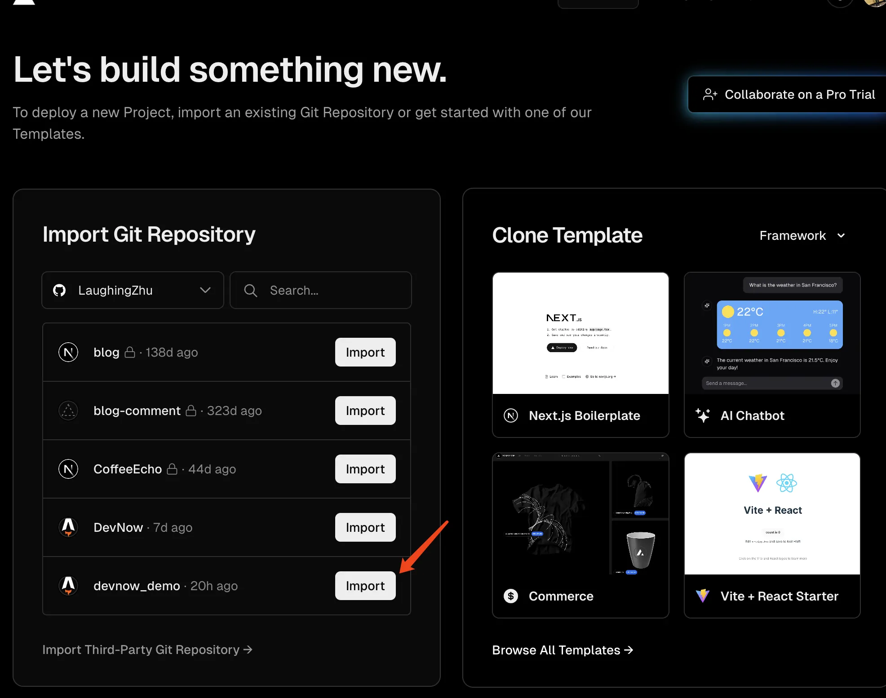
Task: Click the Next.js icon beside CoffeeEcho
Action: point(68,469)
